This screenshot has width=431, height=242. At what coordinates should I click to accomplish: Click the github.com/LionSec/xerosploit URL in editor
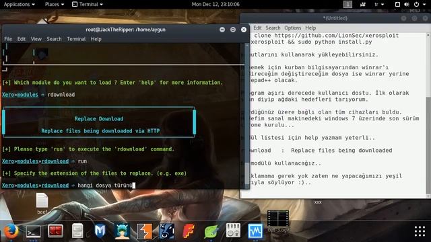[x=337, y=36]
